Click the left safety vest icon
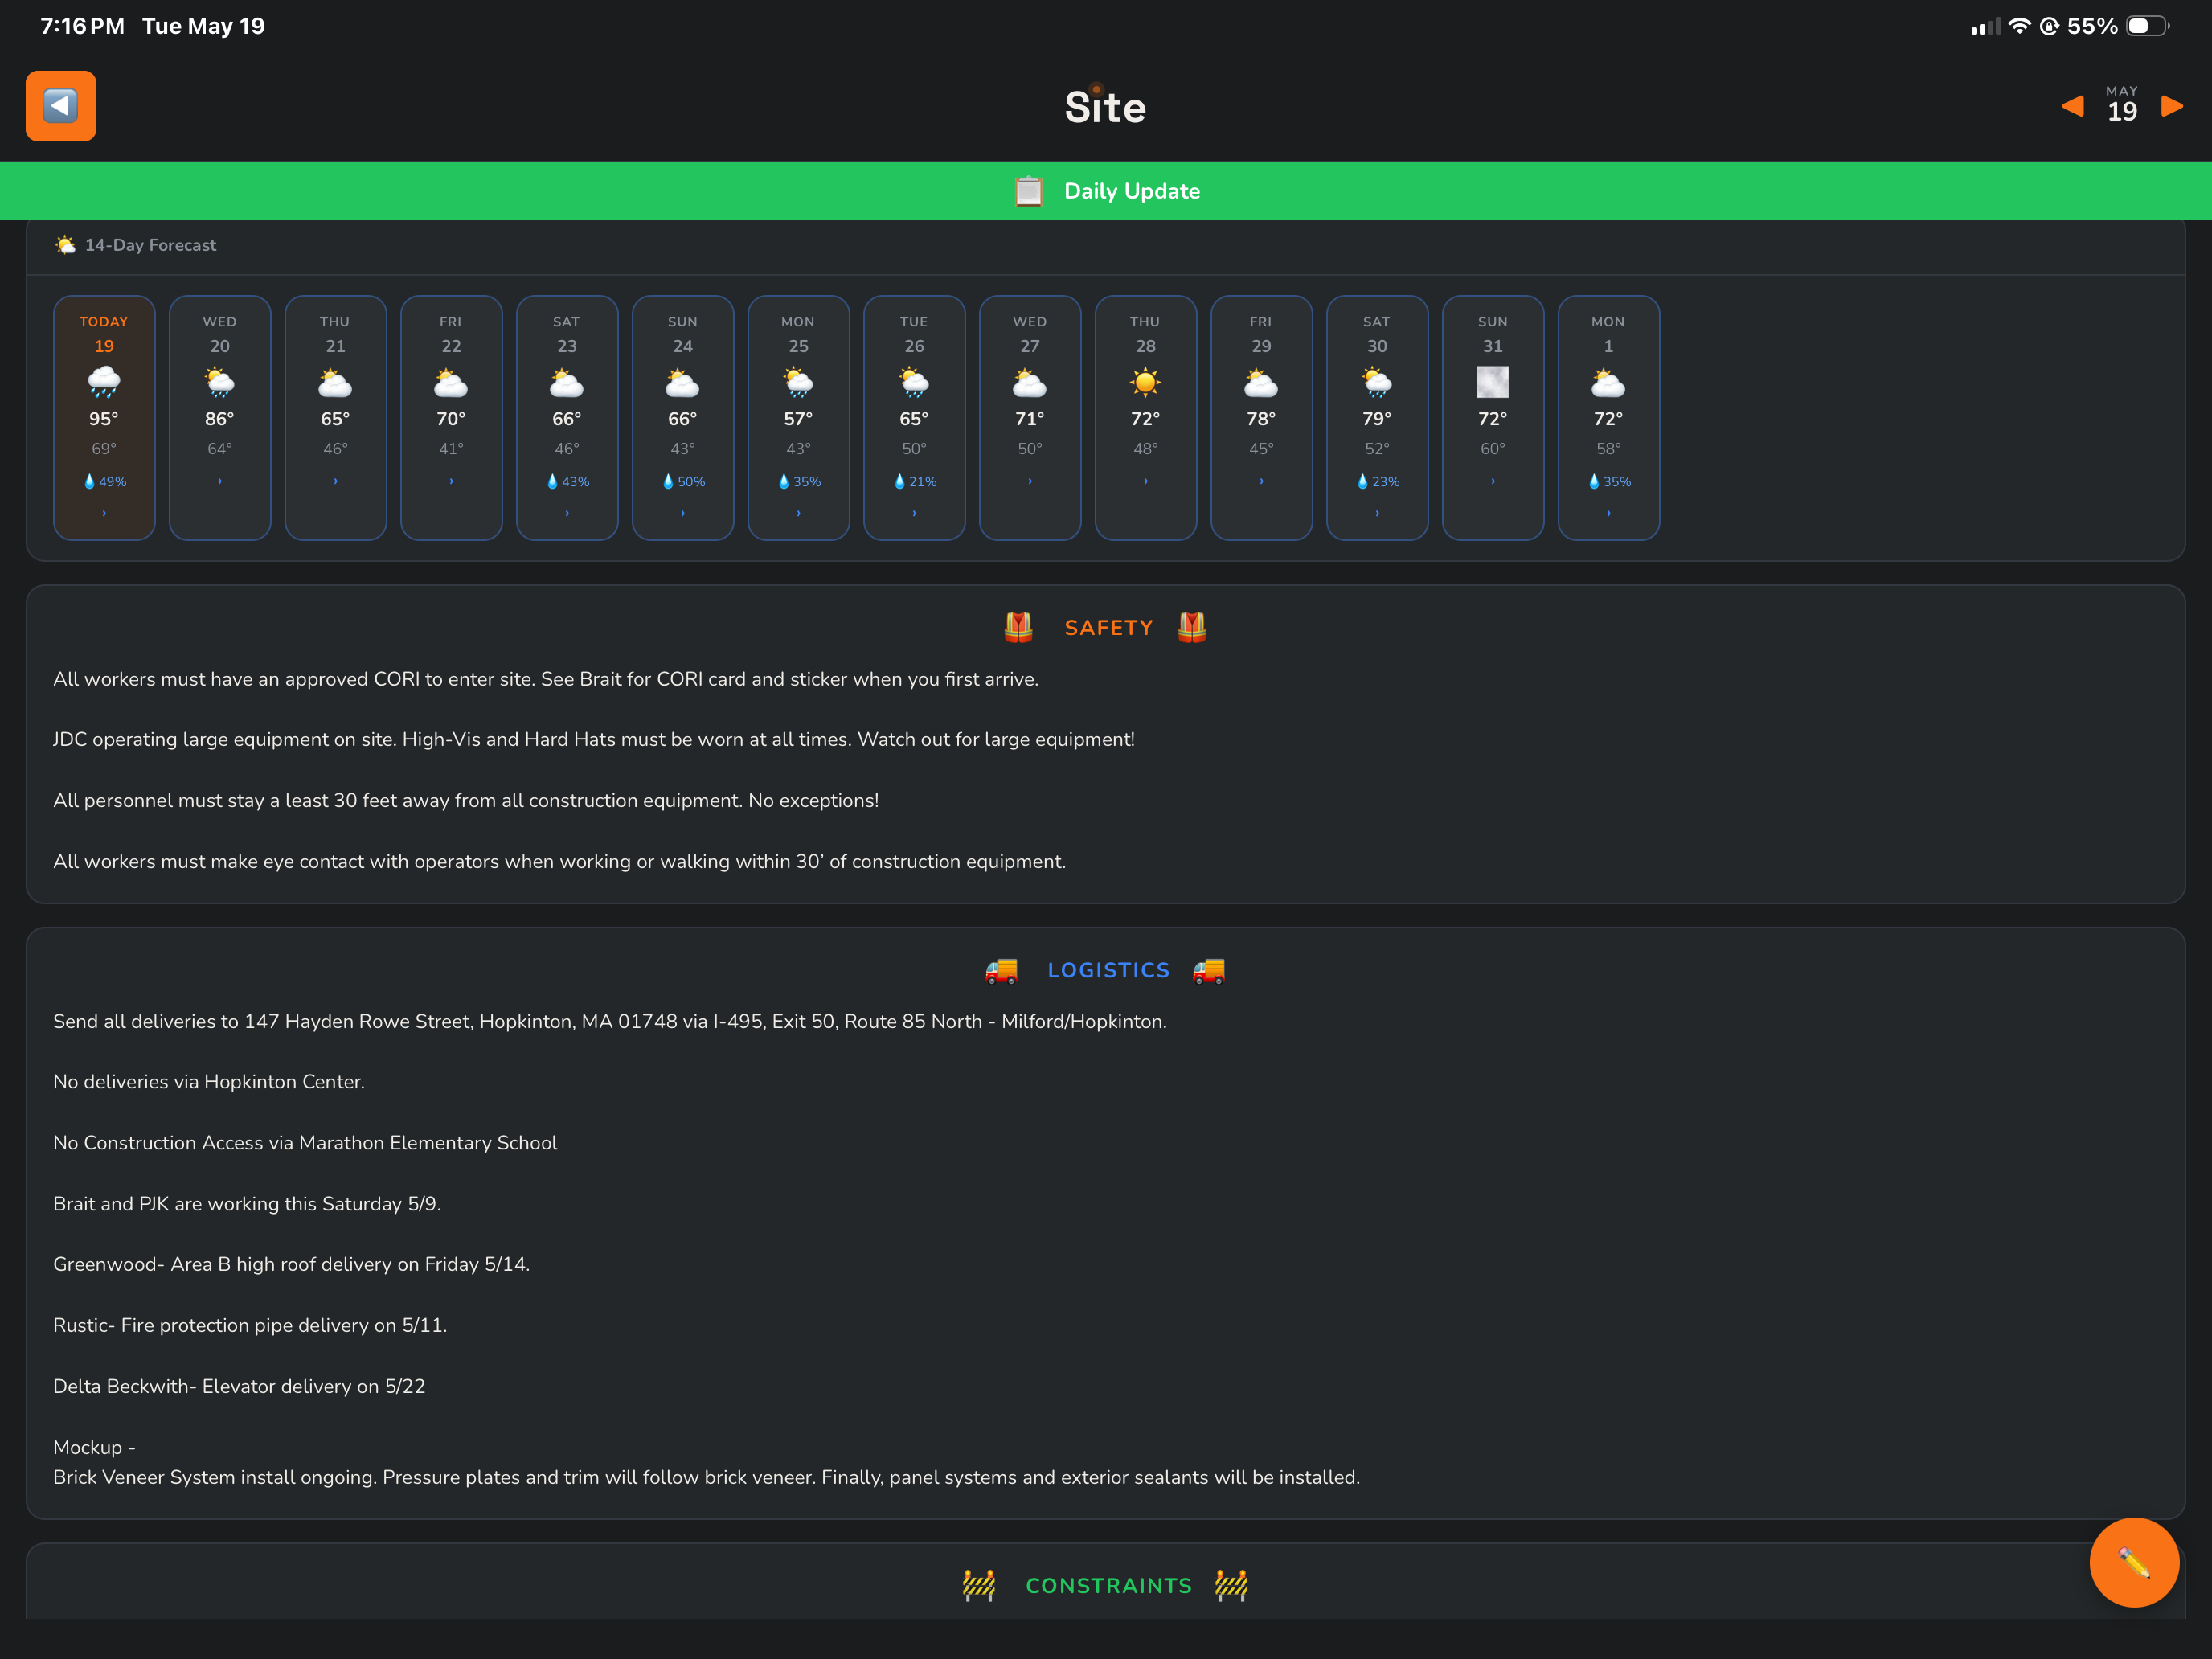Screen dimensions: 2212x1659 click(x=1018, y=627)
